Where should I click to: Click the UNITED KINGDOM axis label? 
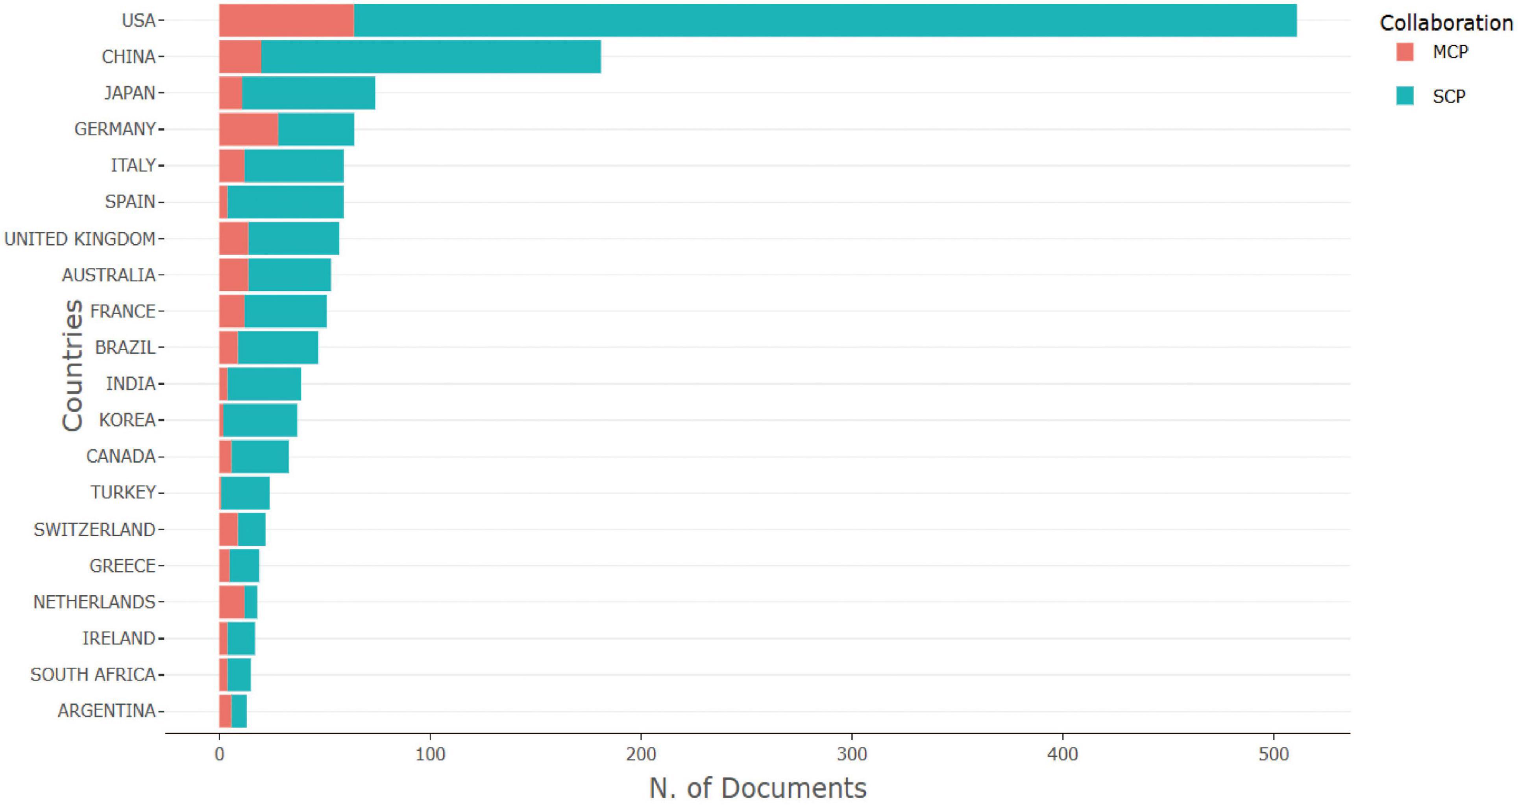coord(80,239)
